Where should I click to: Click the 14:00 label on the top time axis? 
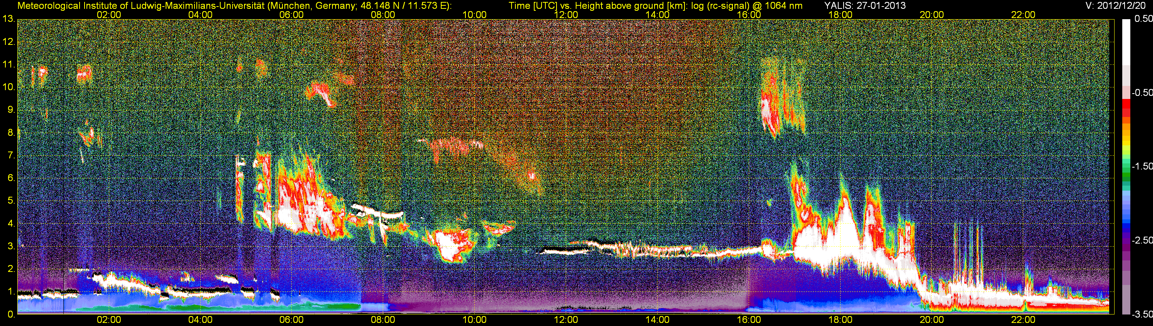(x=658, y=15)
